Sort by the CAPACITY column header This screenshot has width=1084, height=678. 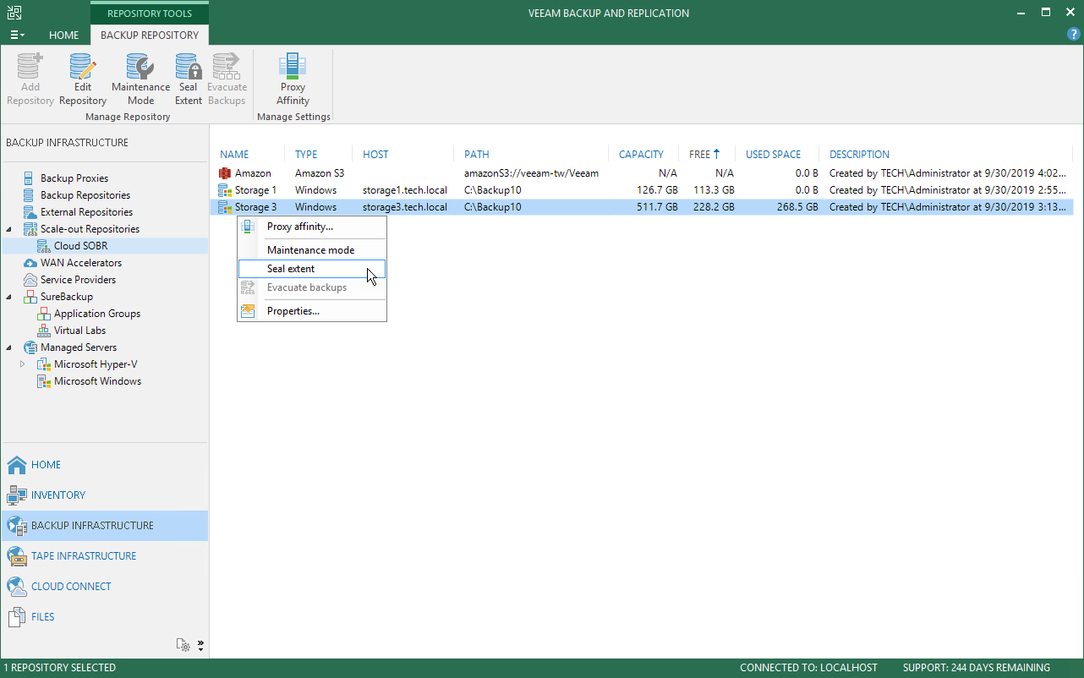click(x=641, y=155)
